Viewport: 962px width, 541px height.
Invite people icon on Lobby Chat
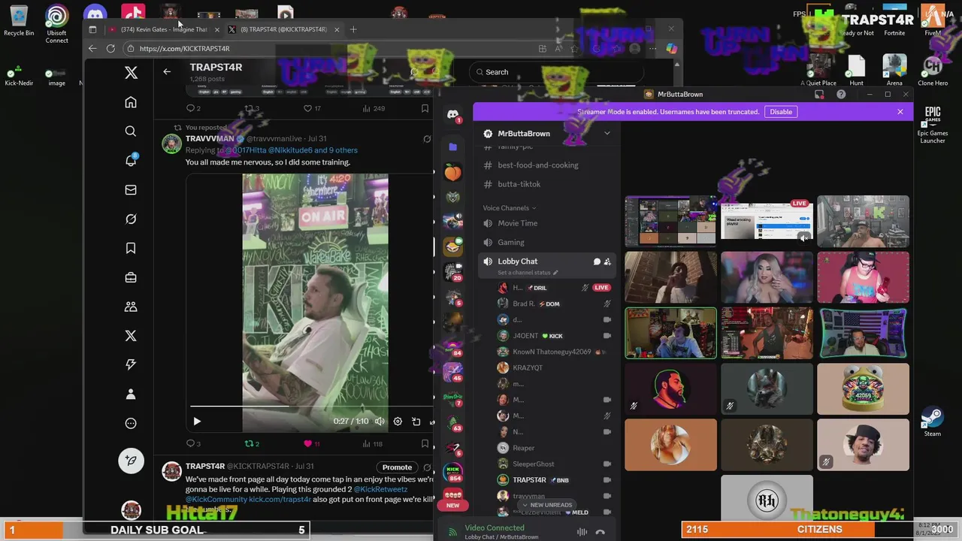click(x=607, y=261)
